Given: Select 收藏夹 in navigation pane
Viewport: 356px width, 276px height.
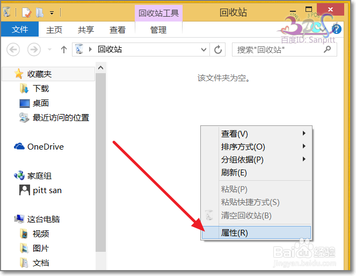Looking at the screenshot, I should click(x=48, y=74).
